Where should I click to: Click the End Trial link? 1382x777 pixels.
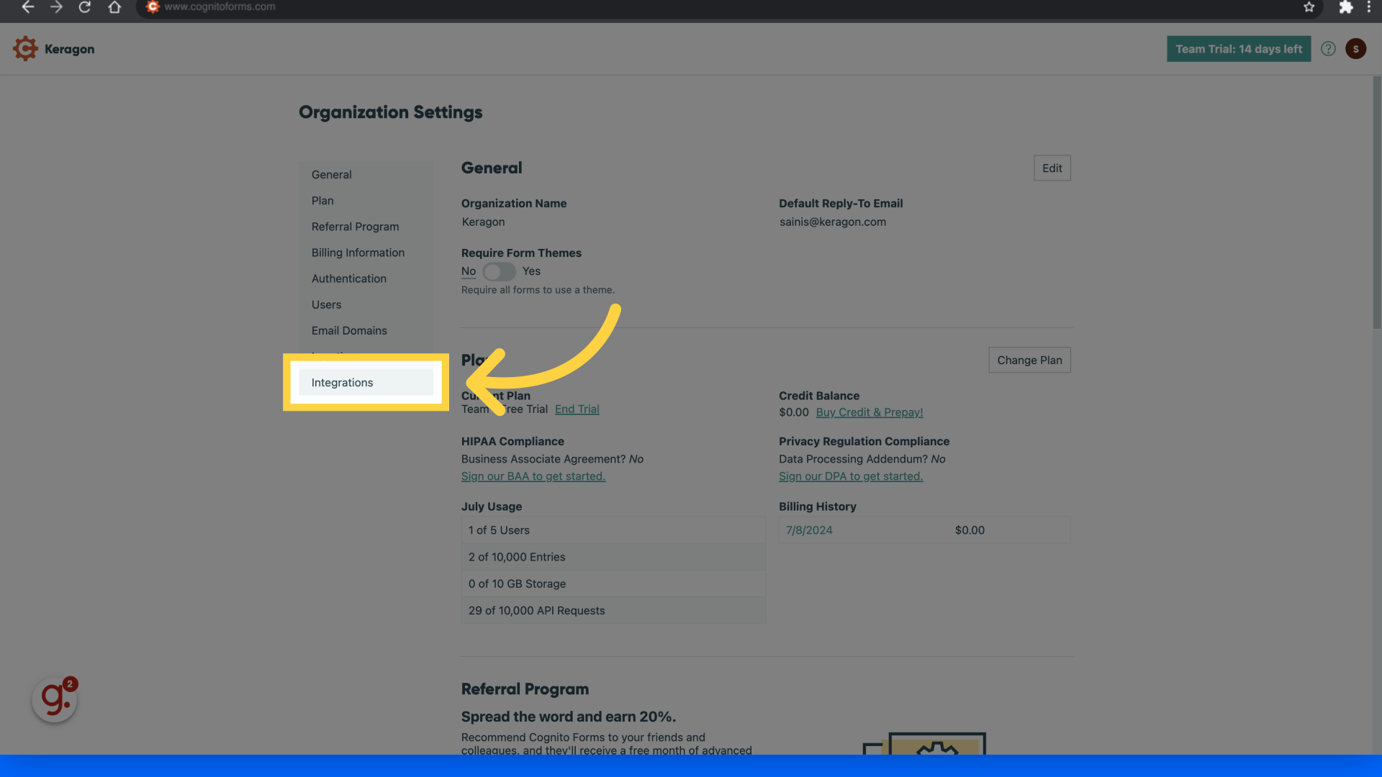[x=577, y=409]
